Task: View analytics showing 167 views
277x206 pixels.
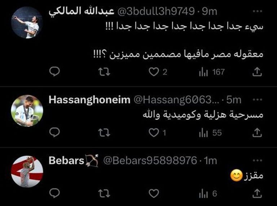Action: (x=212, y=72)
